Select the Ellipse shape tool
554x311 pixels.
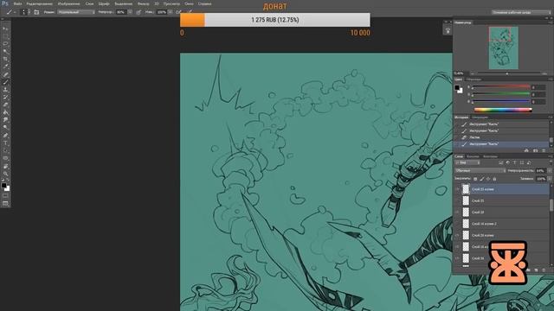pyautogui.click(x=5, y=158)
